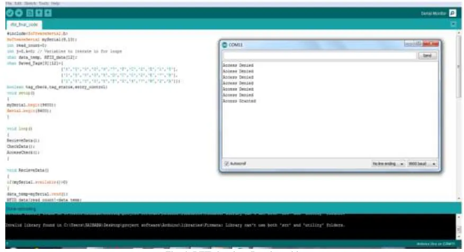Click the Save sketch icon

point(48,13)
